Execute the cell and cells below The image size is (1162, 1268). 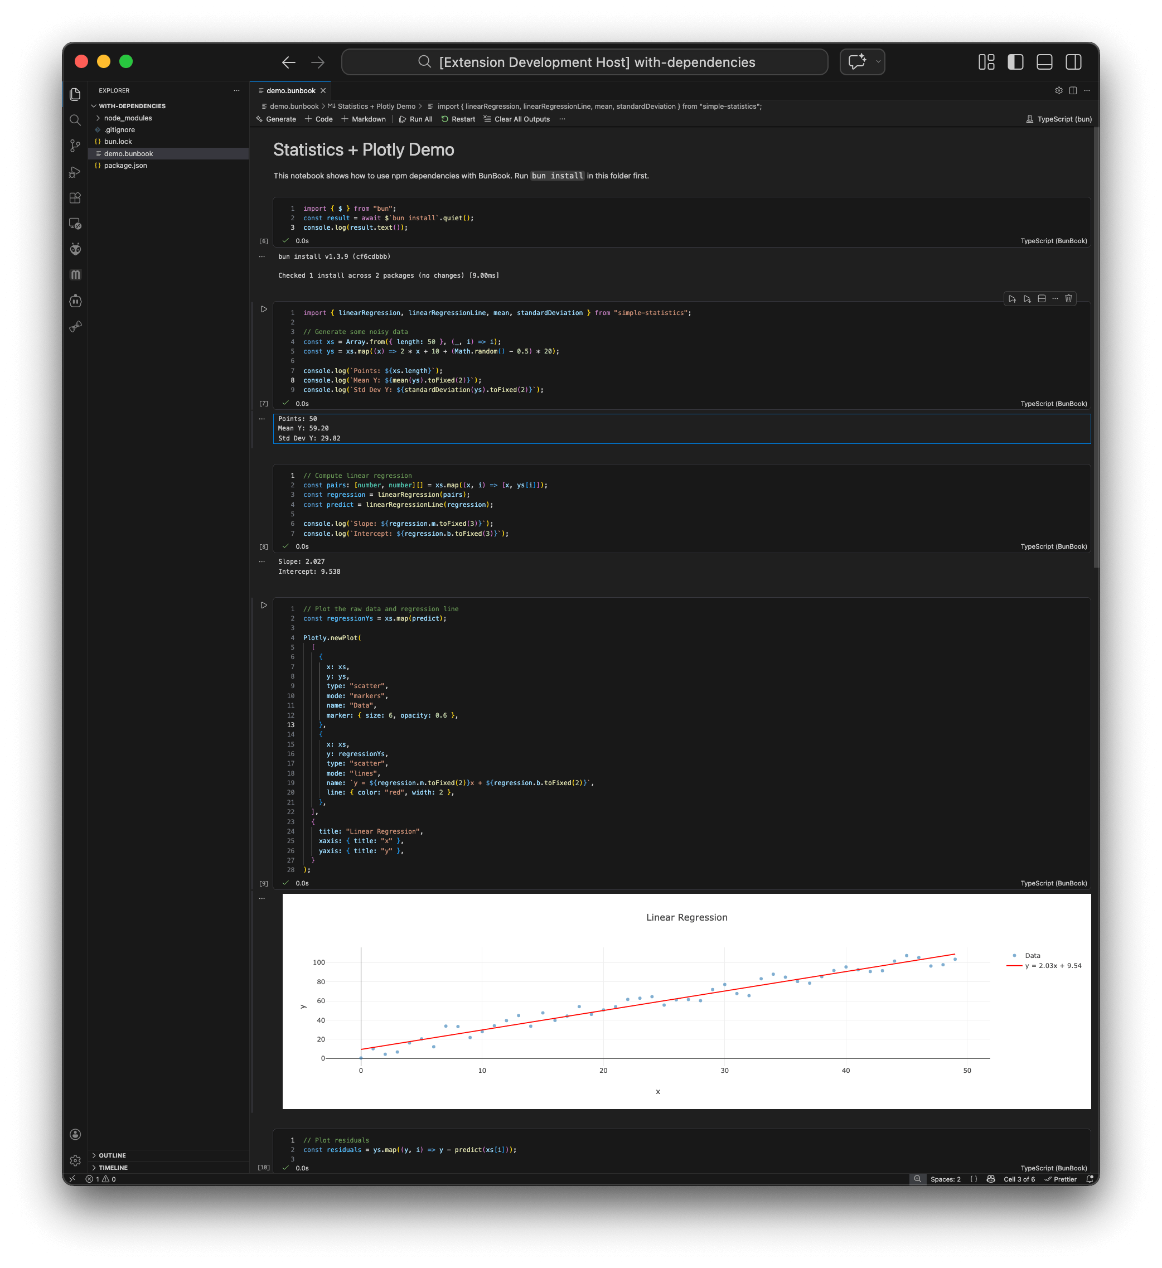click(1027, 299)
